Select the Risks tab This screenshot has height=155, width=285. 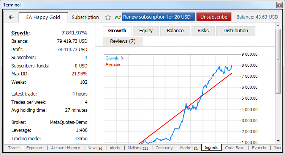(x=203, y=31)
